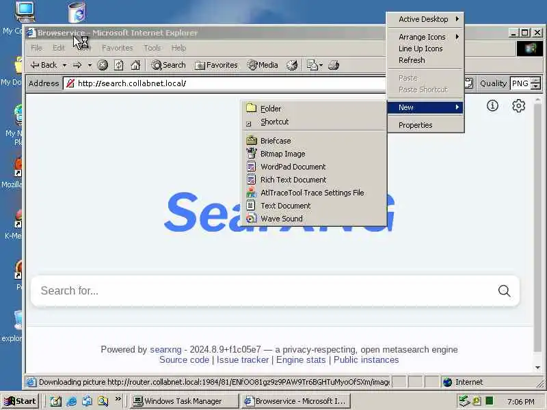Open the Public instances link
This screenshot has height=410, width=547.
tap(366, 360)
